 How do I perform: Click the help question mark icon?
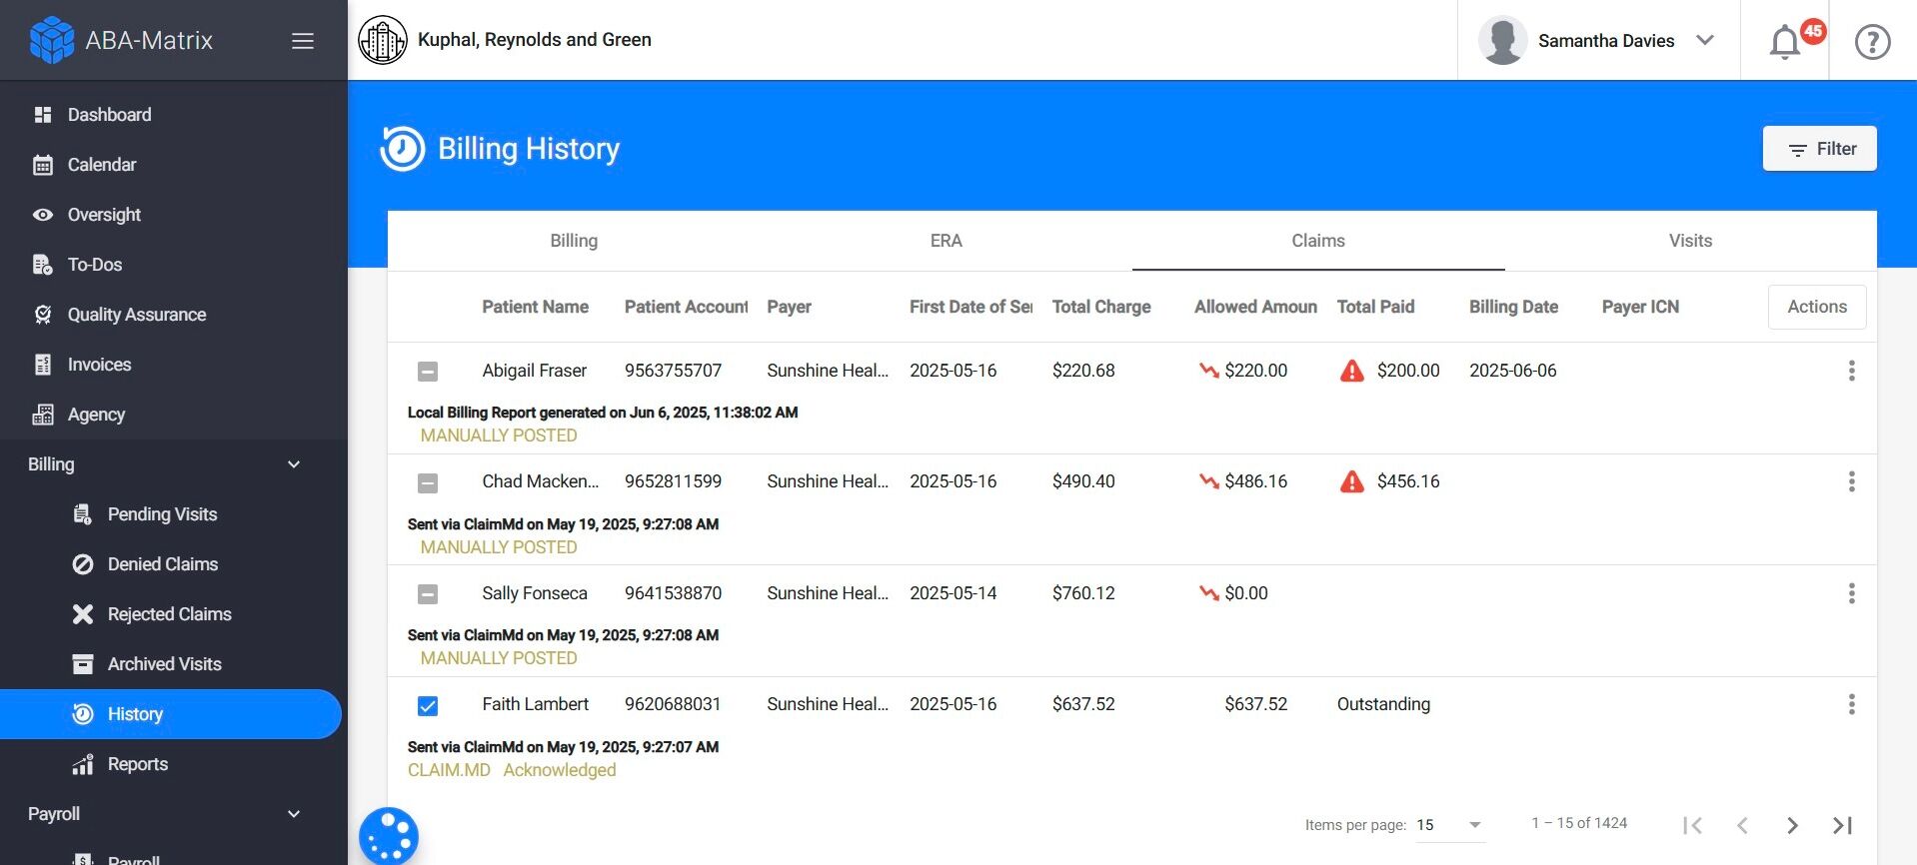1872,42
